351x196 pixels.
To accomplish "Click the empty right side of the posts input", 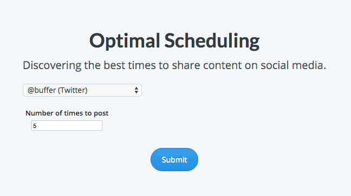I will (x=85, y=125).
